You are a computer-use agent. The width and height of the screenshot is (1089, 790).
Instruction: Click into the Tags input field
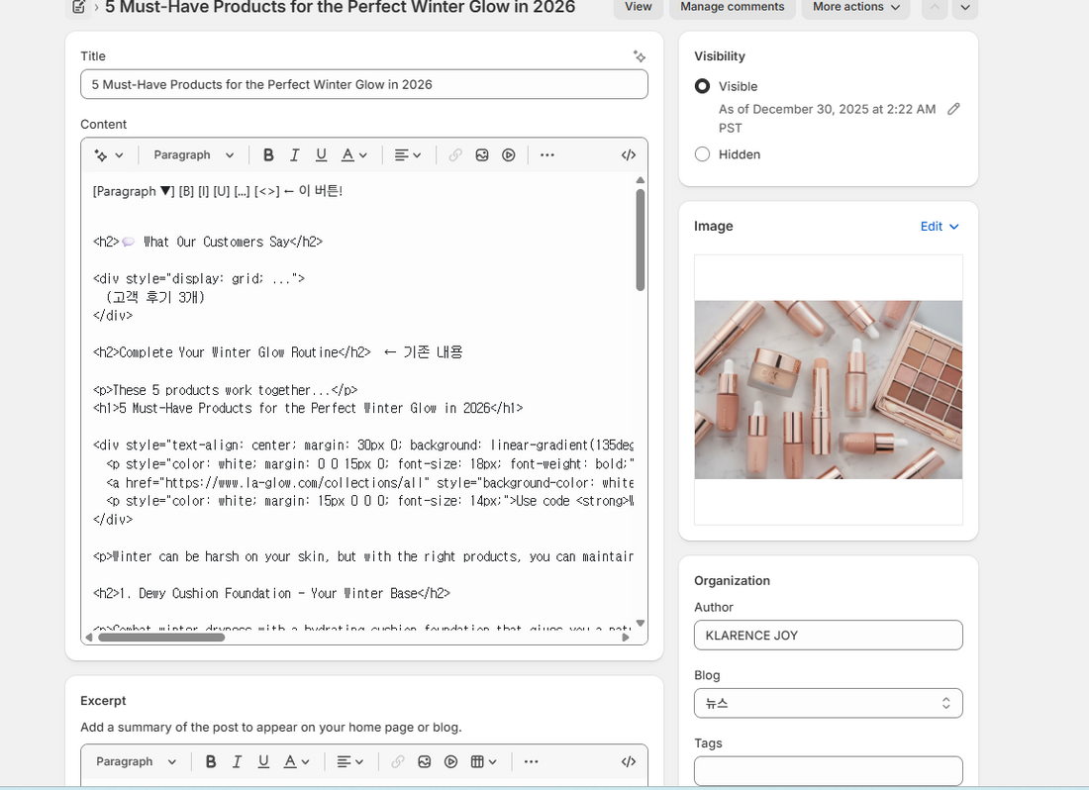pos(828,770)
